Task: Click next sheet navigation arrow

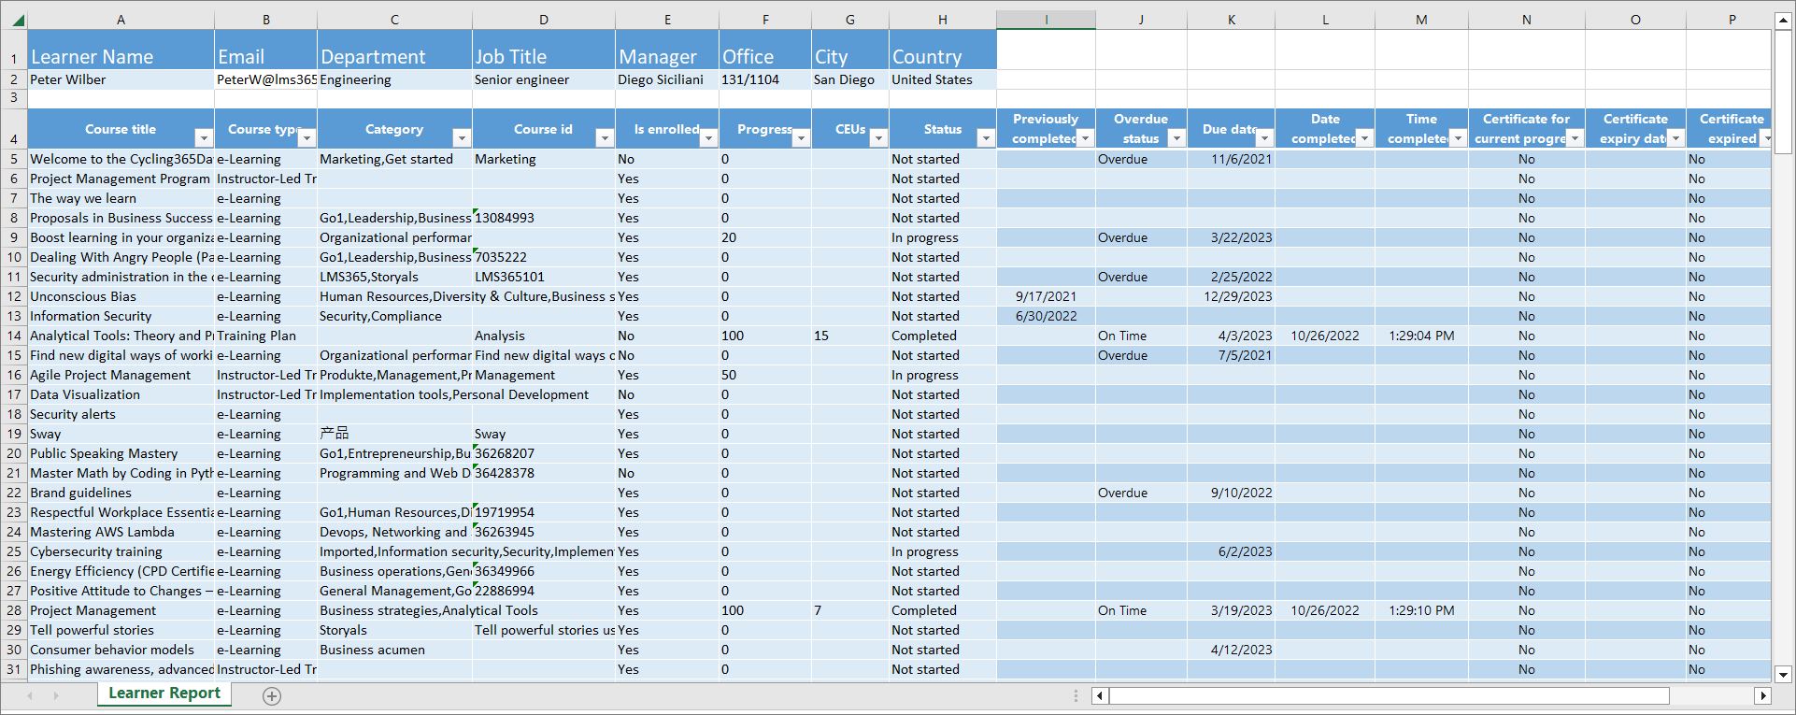Action: (x=56, y=695)
